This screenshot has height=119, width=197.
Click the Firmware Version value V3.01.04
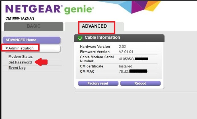point(126,52)
